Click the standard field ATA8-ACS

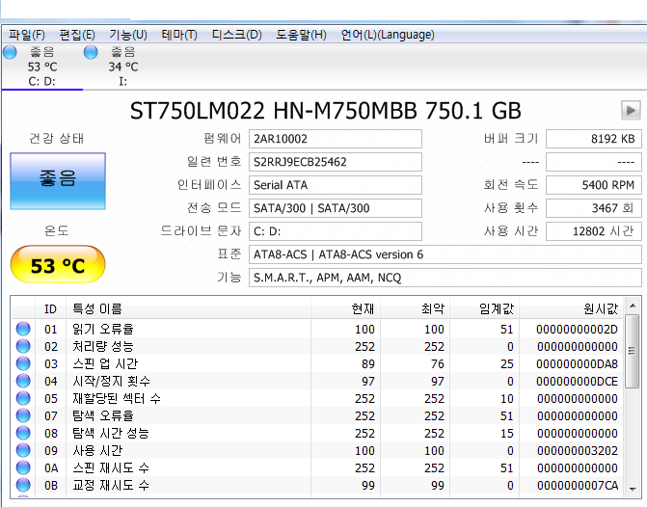[x=445, y=254]
